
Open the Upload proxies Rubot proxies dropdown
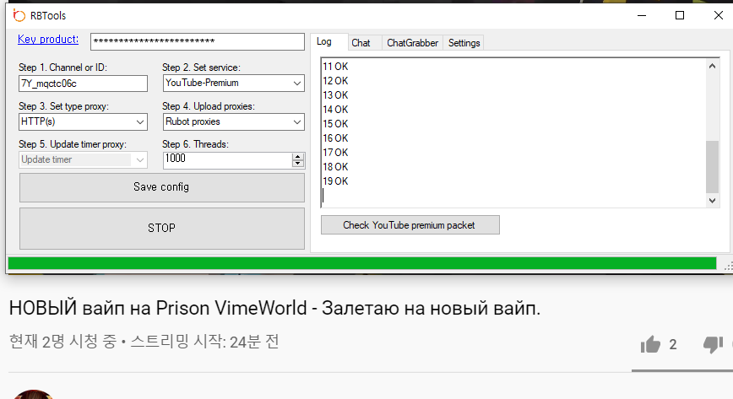pos(234,122)
